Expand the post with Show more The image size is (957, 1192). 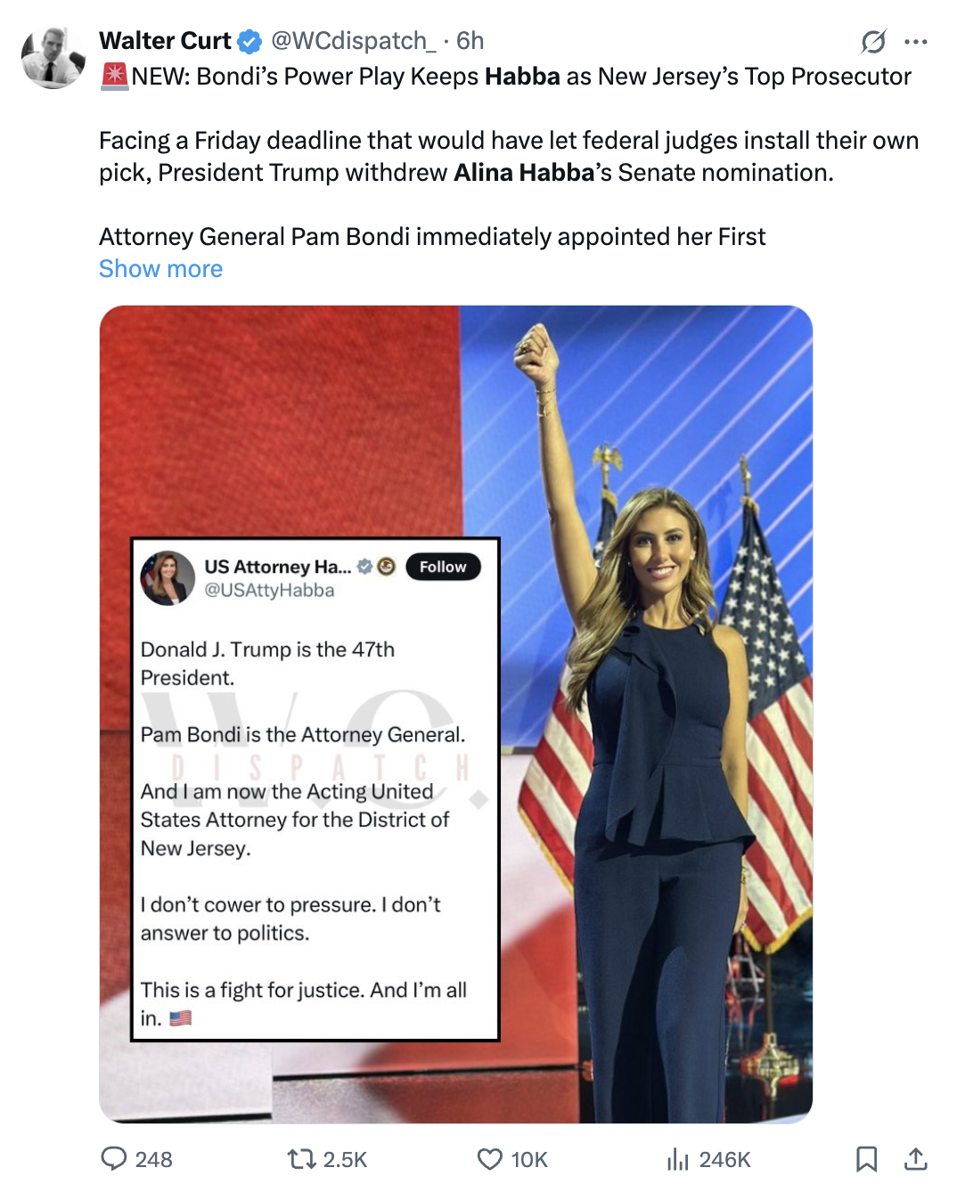[x=161, y=269]
